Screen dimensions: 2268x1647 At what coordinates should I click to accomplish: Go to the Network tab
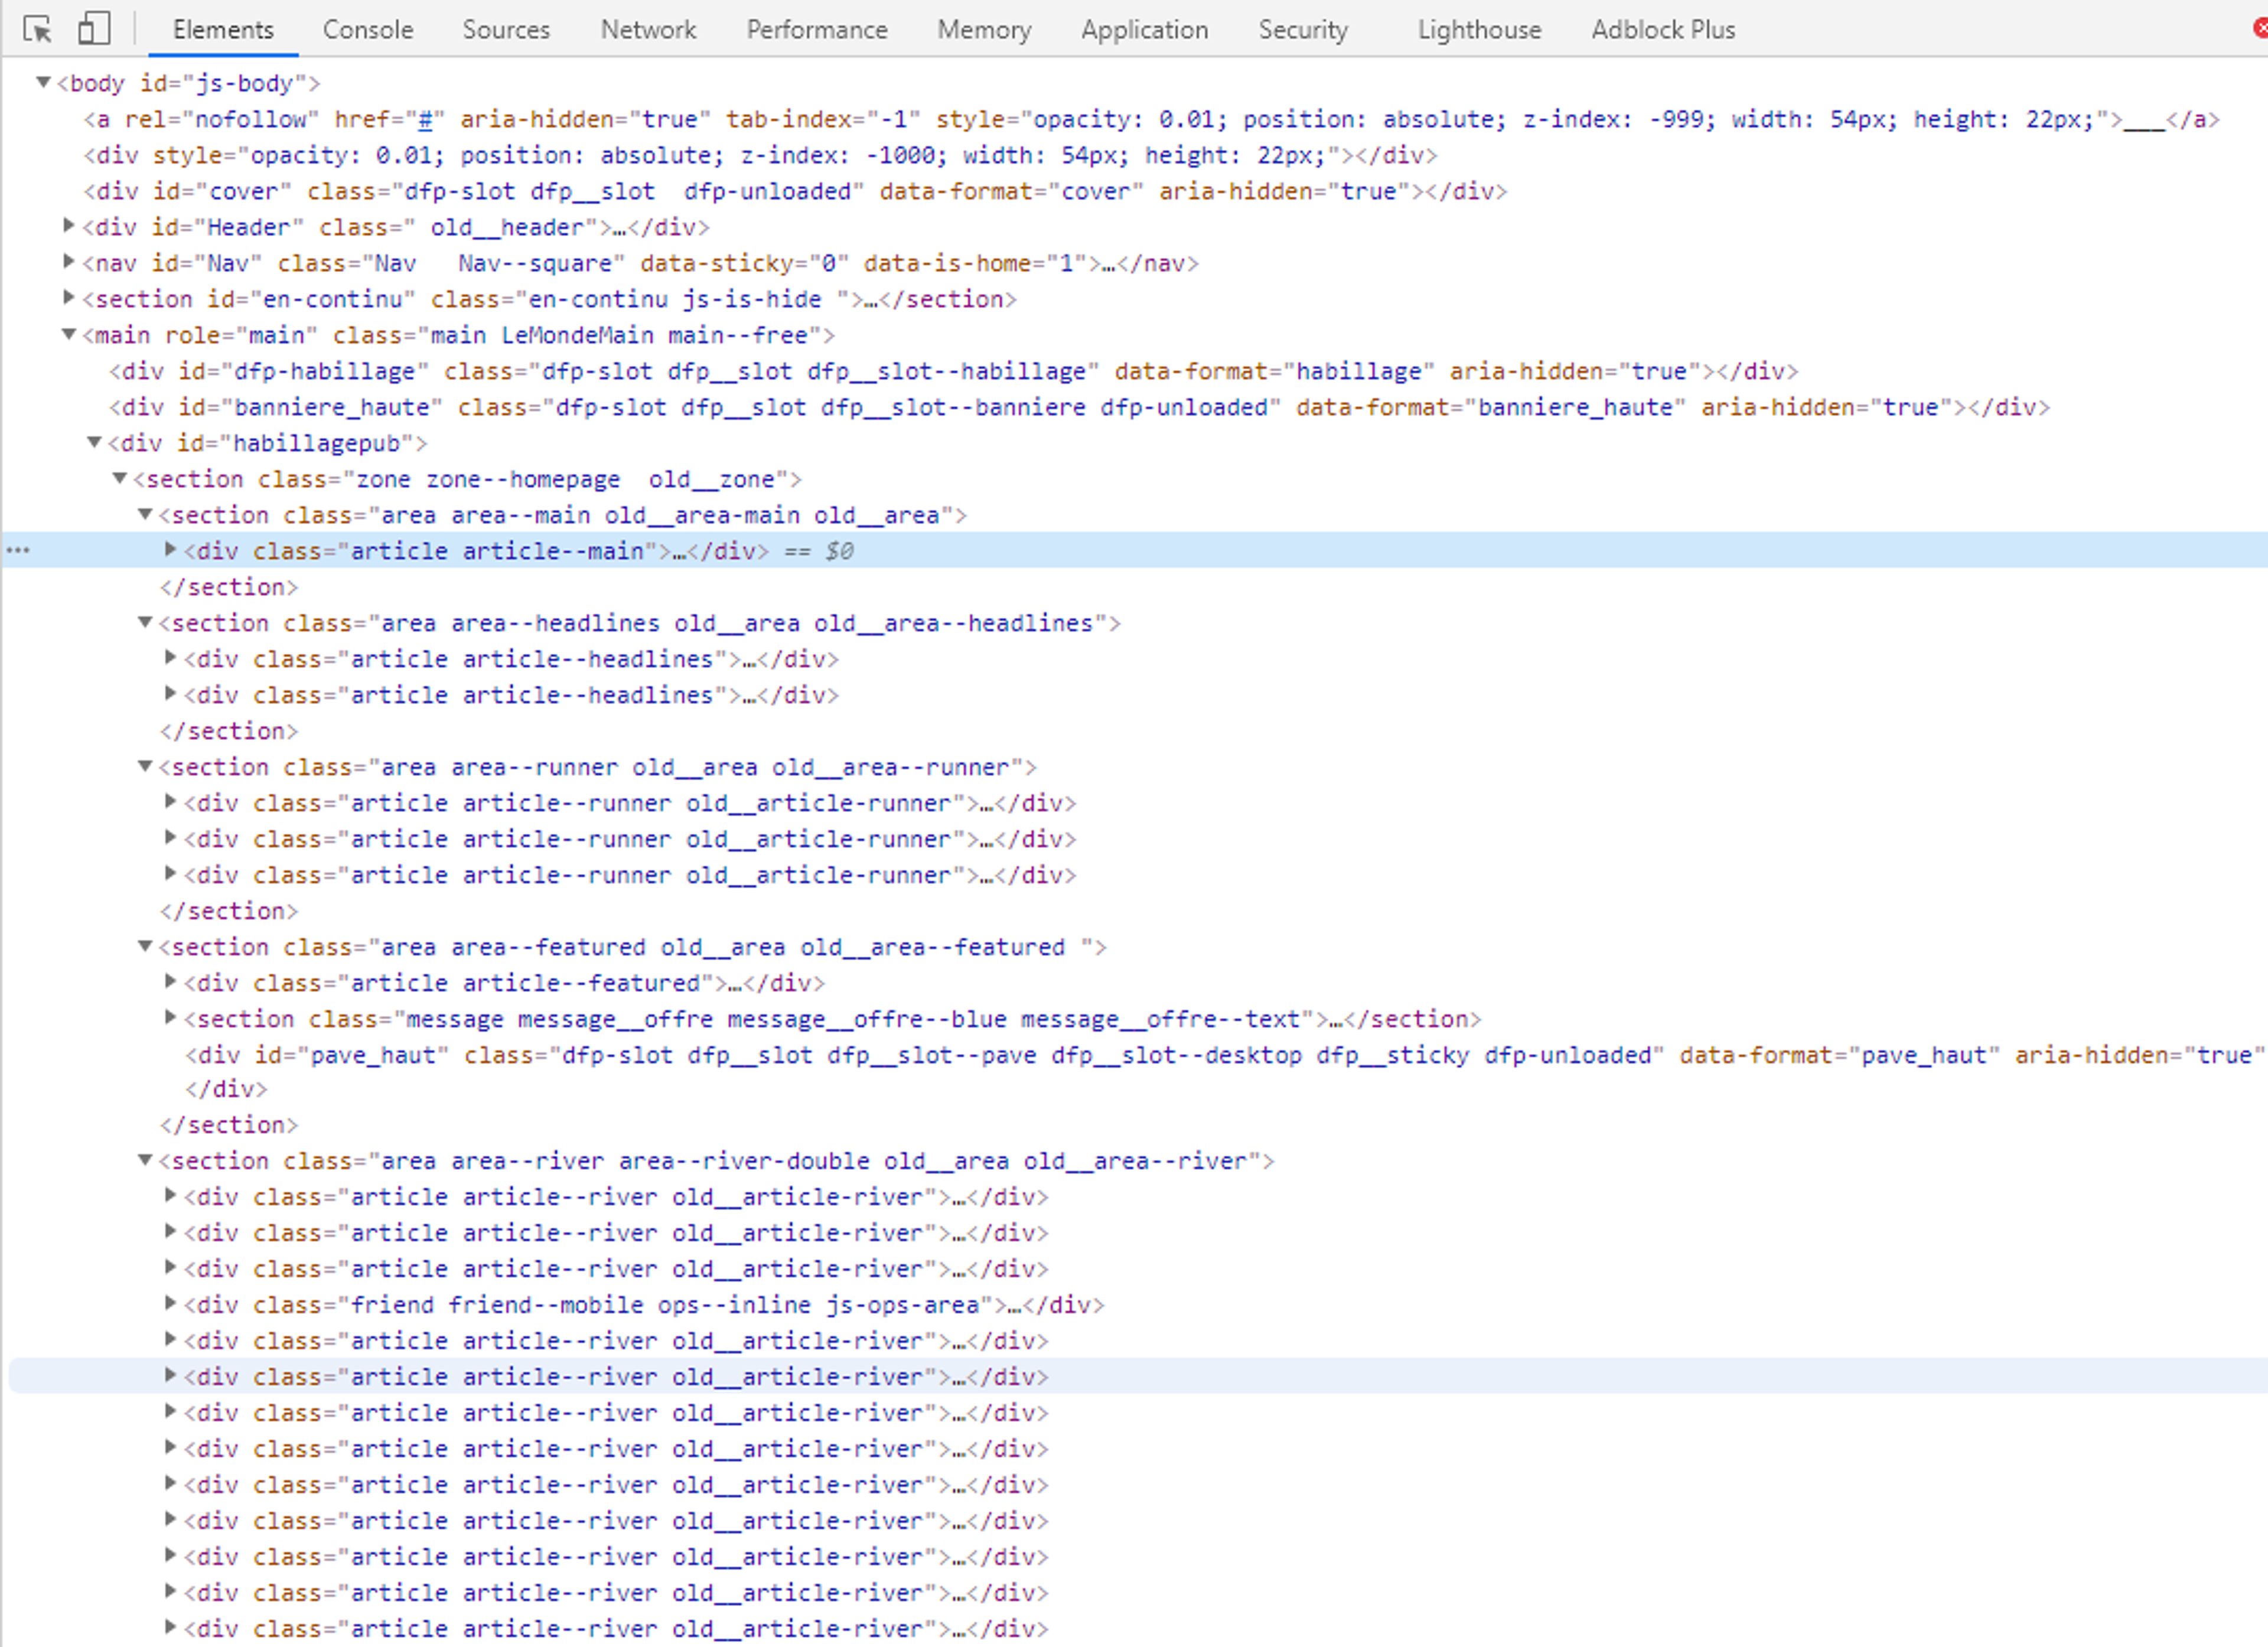pos(648,30)
